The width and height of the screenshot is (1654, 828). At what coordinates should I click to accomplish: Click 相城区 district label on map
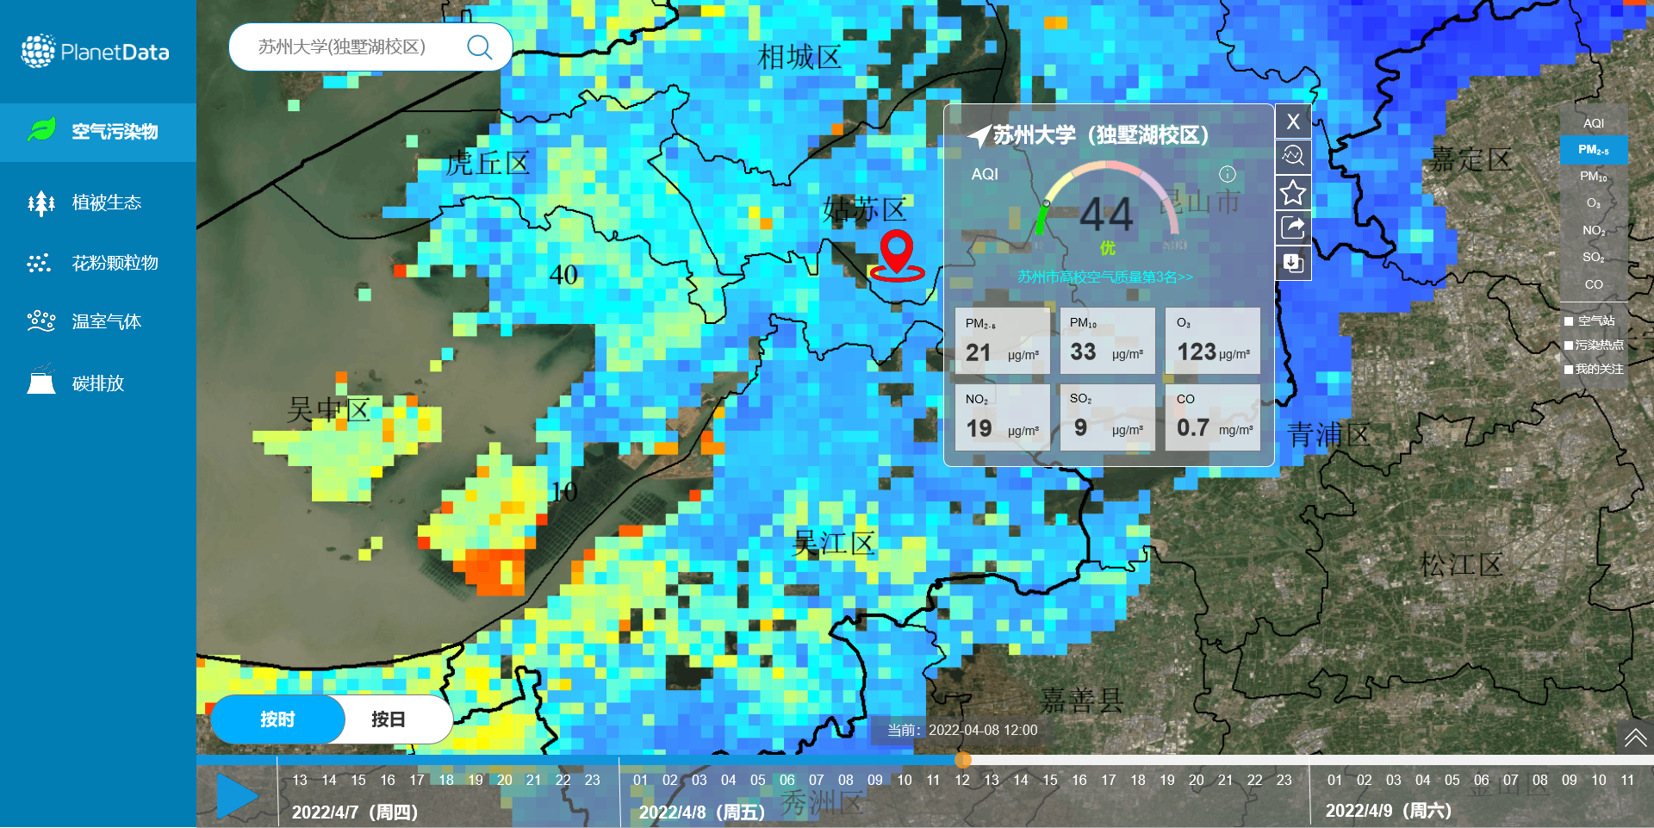pyautogui.click(x=799, y=58)
